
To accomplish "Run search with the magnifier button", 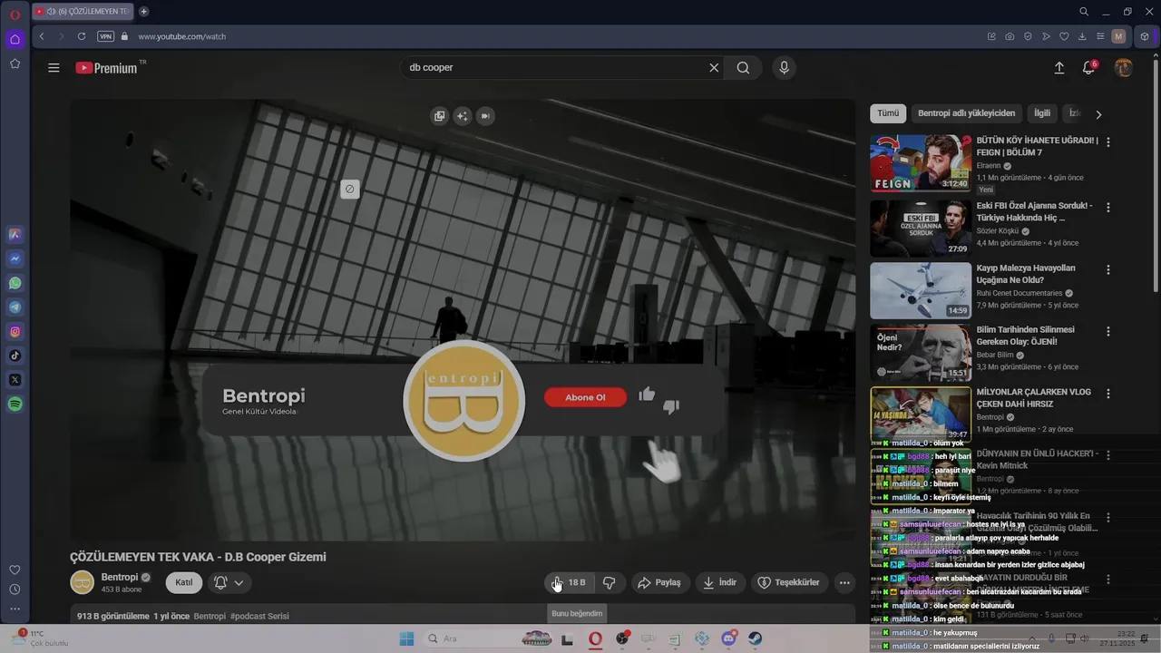I will coord(743,68).
